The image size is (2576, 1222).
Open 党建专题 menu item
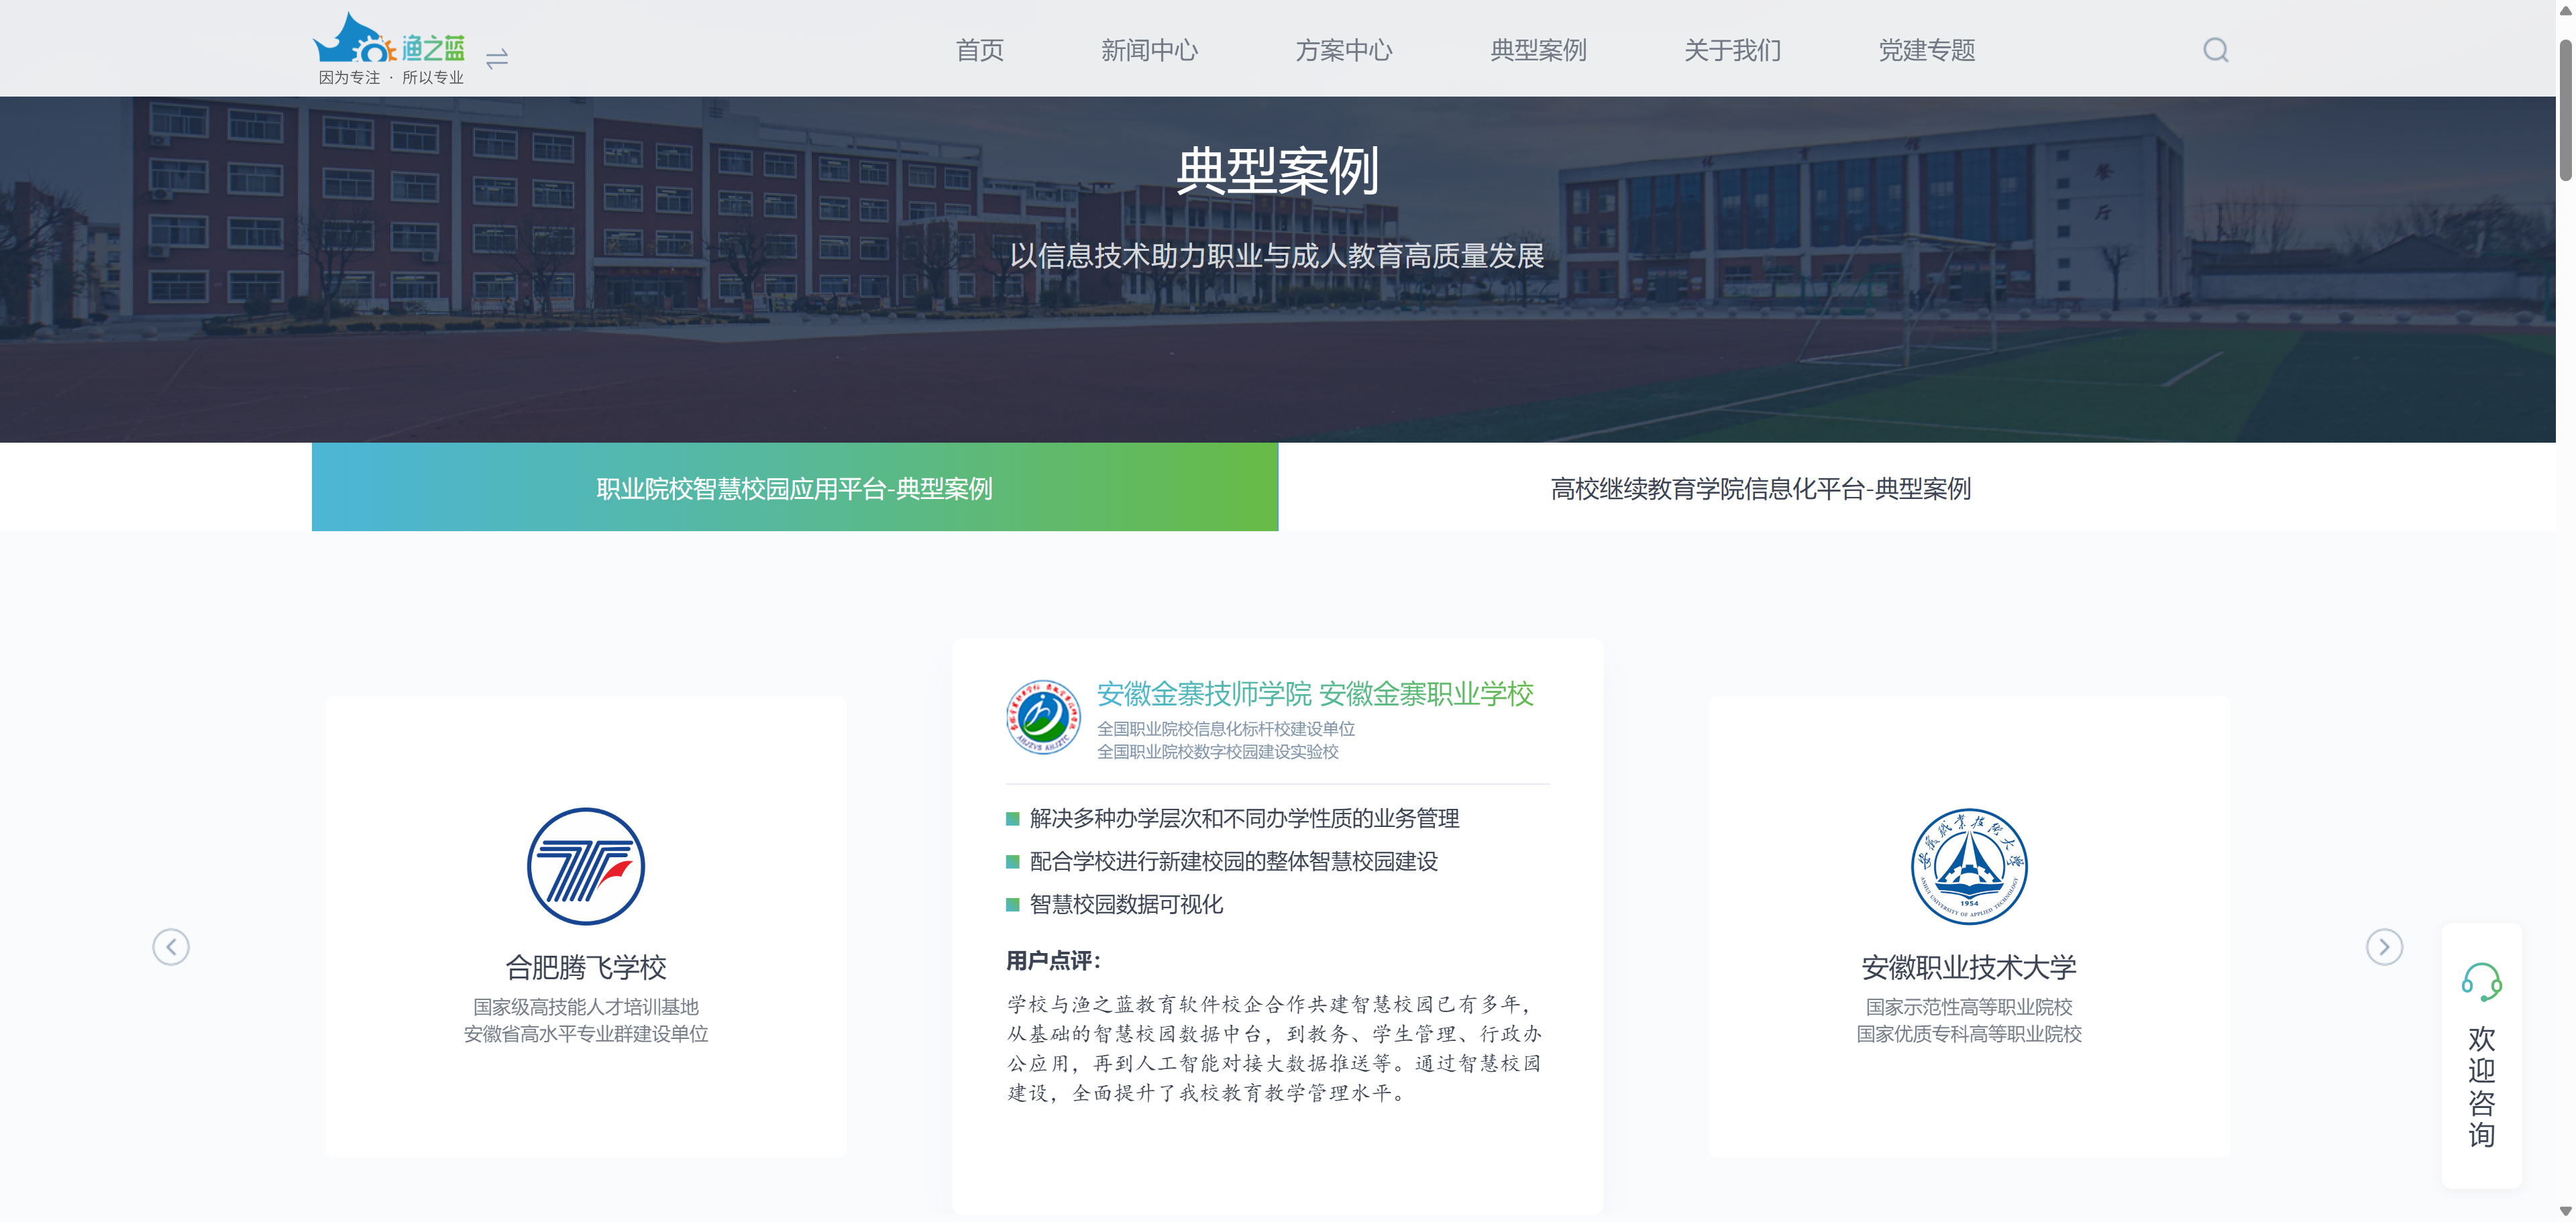click(1926, 51)
